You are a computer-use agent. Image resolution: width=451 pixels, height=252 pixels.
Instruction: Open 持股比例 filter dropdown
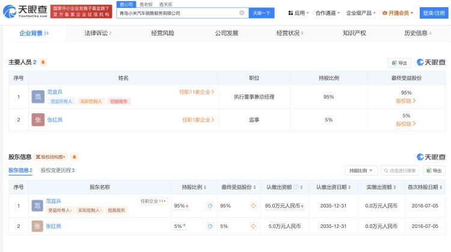(361, 171)
